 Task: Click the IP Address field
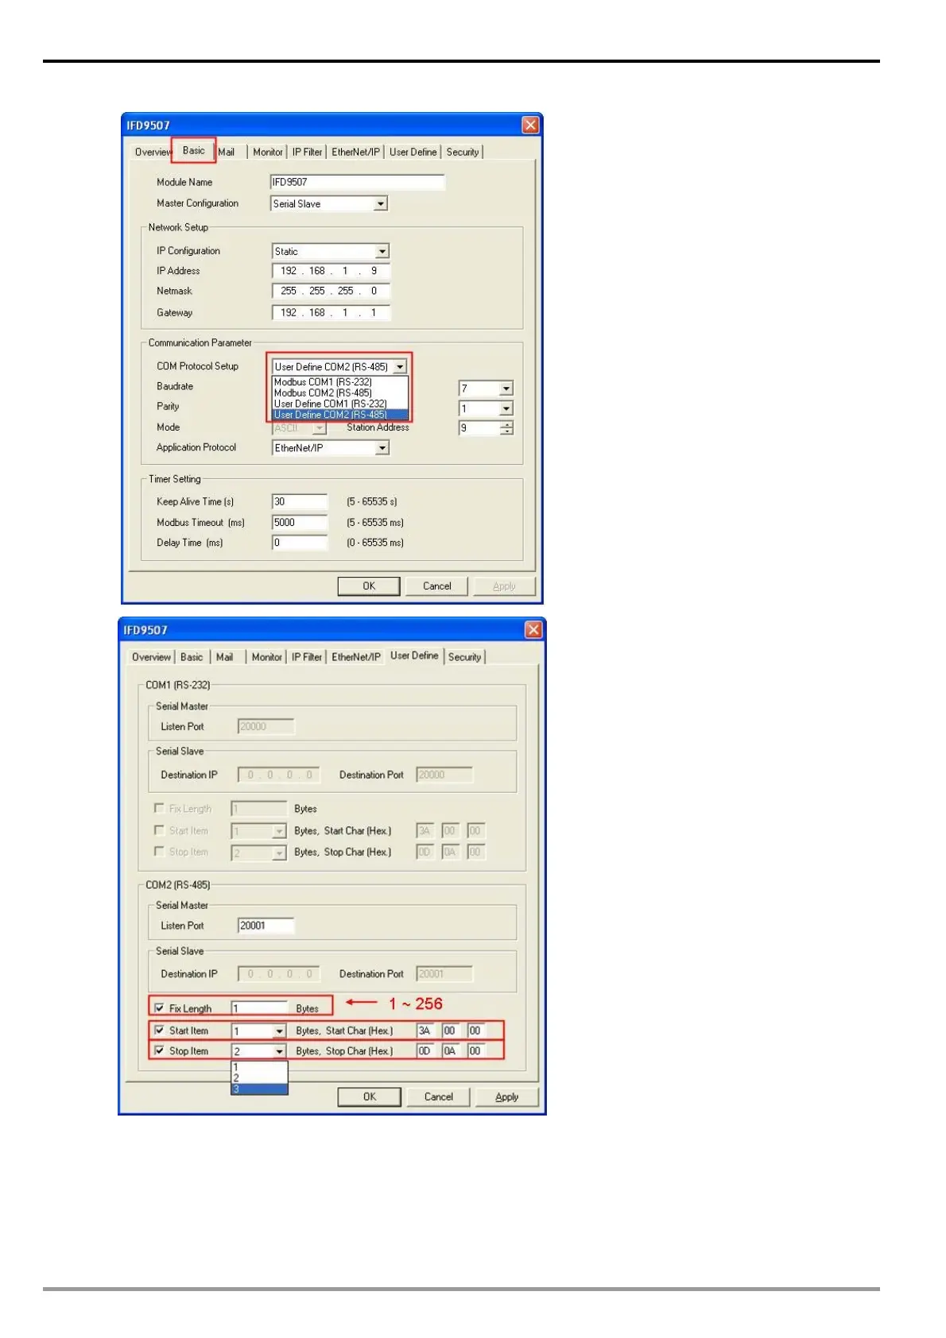(331, 271)
